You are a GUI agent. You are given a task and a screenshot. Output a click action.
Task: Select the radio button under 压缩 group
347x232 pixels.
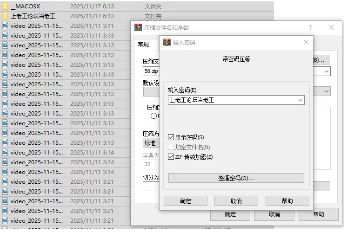point(153,116)
